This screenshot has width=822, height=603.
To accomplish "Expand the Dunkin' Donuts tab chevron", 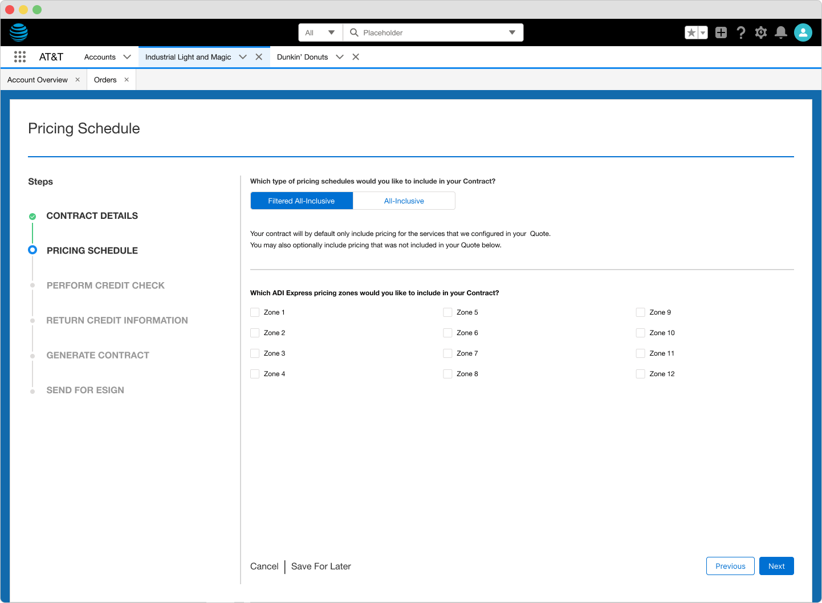I will click(340, 57).
